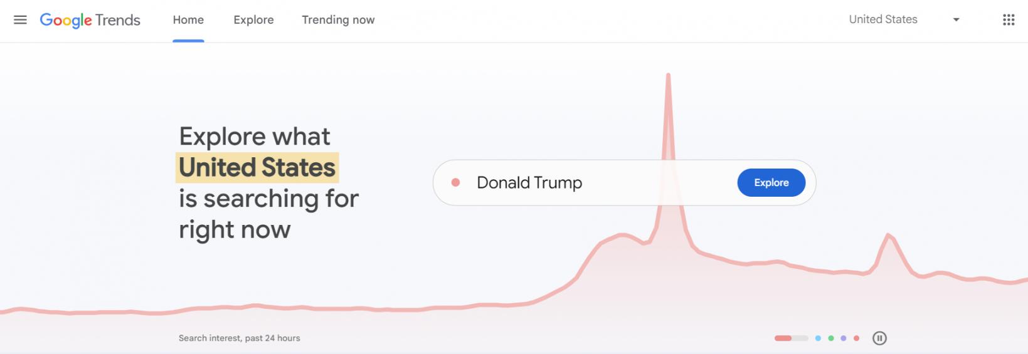Screen dimensions: 1028x354
Task: Click red dot beside Donald Trump
Action: (x=456, y=182)
